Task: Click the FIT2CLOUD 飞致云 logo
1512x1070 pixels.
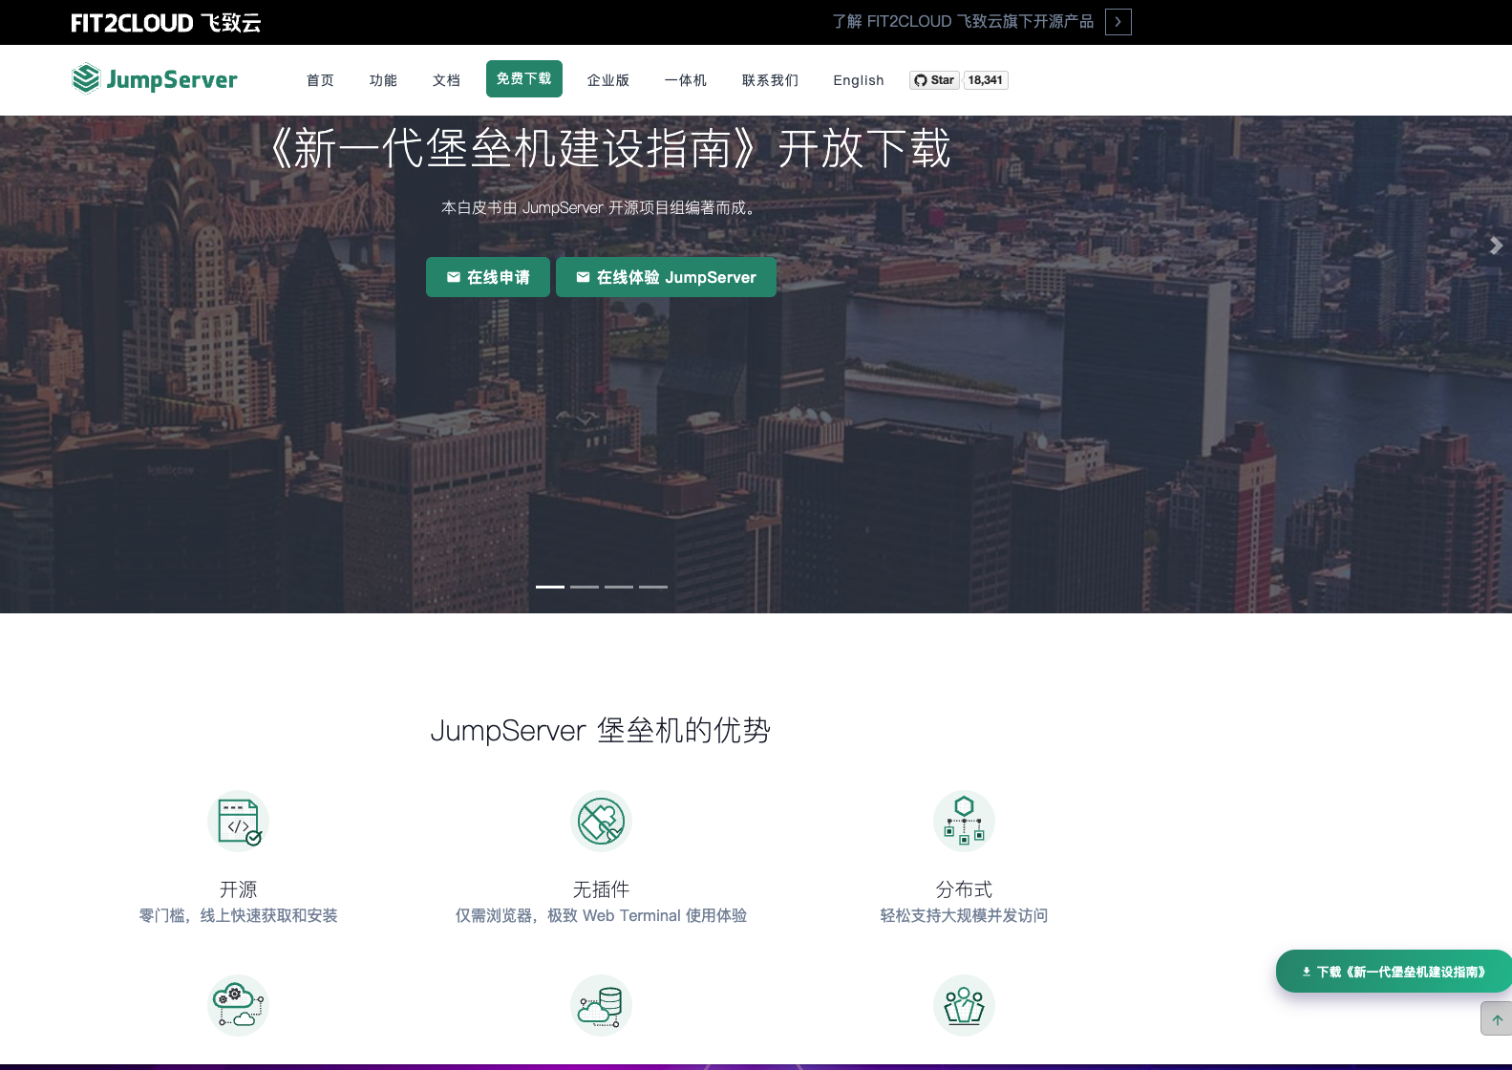Action: 166,23
